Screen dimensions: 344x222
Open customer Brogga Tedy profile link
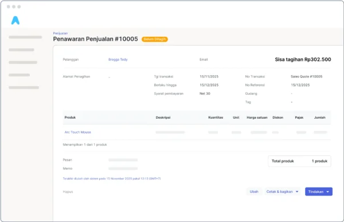118,60
